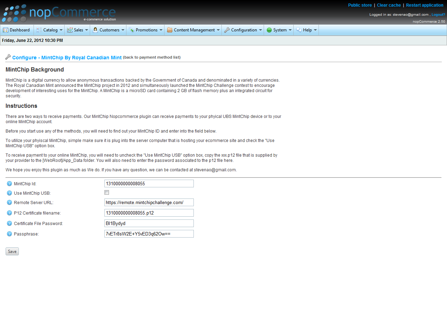Open the Content Management menu
This screenshot has height=322, width=447.
[193, 30]
